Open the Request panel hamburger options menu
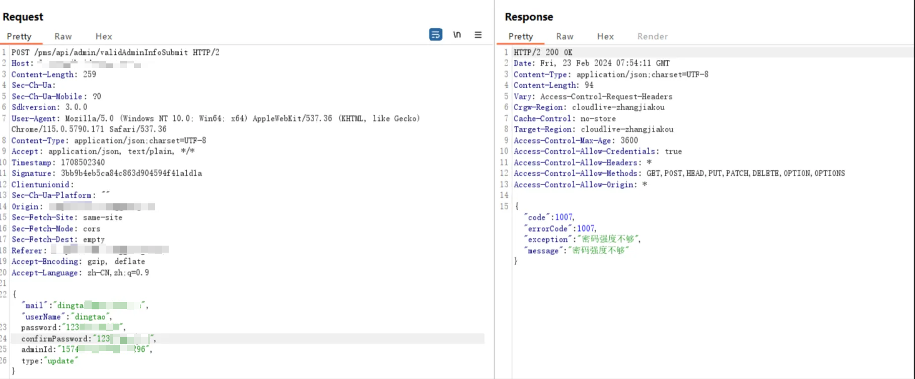This screenshot has height=379, width=915. [x=478, y=35]
